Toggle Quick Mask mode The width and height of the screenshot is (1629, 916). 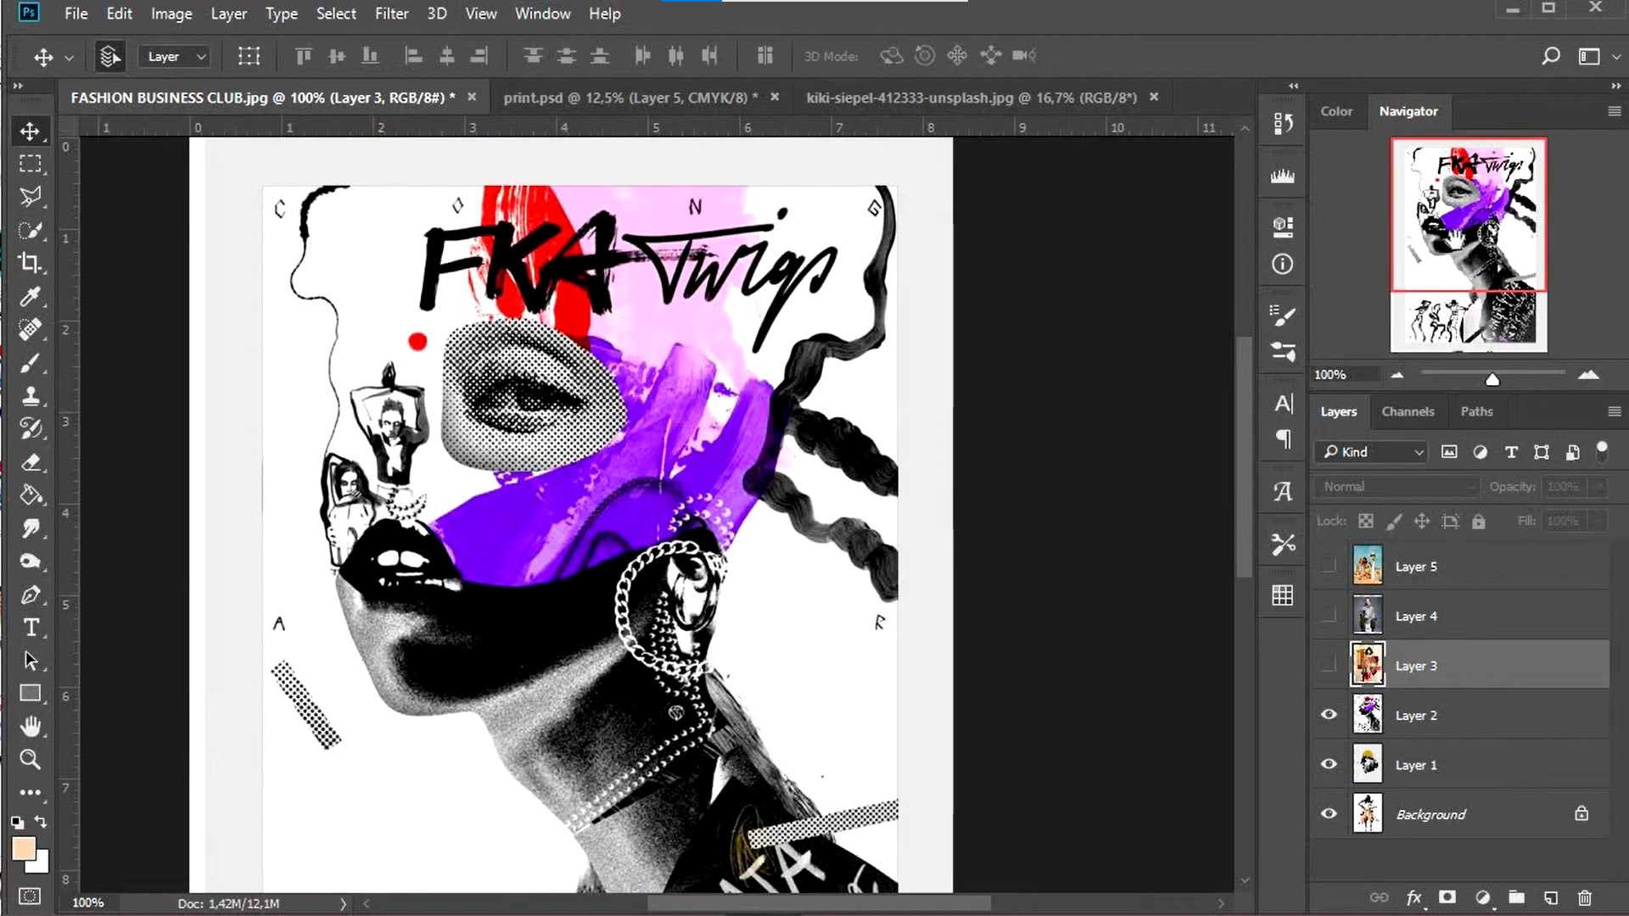pos(30,896)
